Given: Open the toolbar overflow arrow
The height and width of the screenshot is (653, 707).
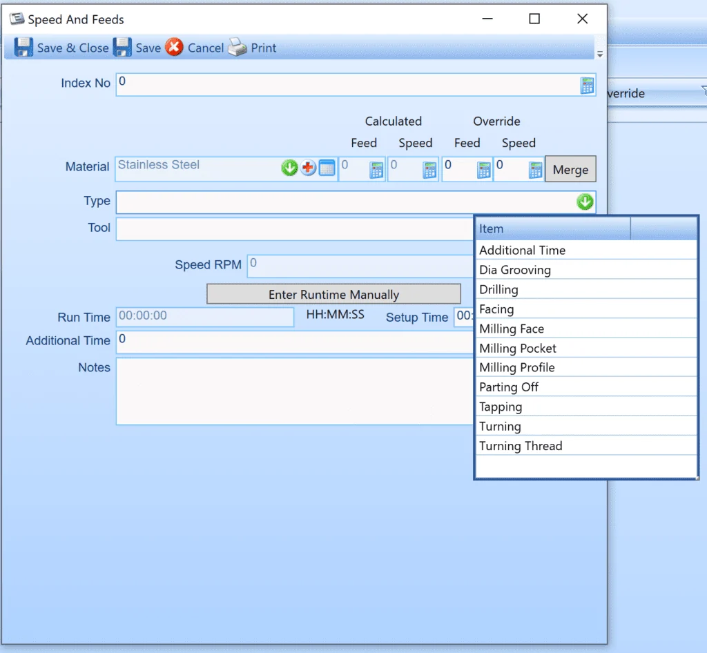Looking at the screenshot, I should pyautogui.click(x=600, y=54).
